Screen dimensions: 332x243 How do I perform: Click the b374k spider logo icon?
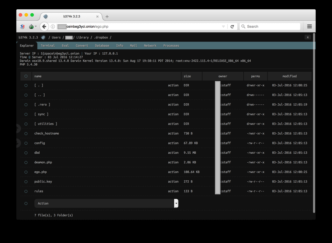(x=43, y=37)
